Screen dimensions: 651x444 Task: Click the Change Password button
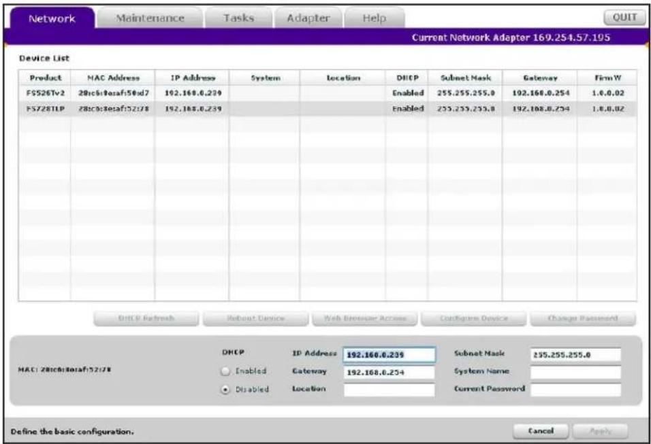tap(583, 318)
